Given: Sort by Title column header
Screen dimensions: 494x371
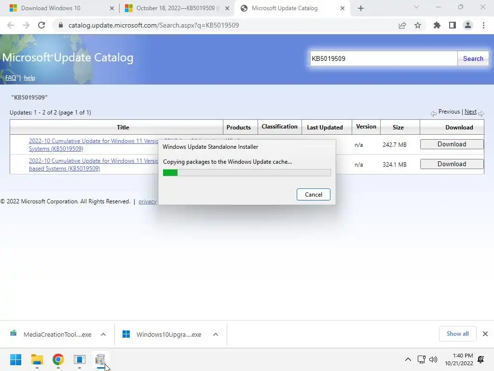Looking at the screenshot, I should pos(123,127).
